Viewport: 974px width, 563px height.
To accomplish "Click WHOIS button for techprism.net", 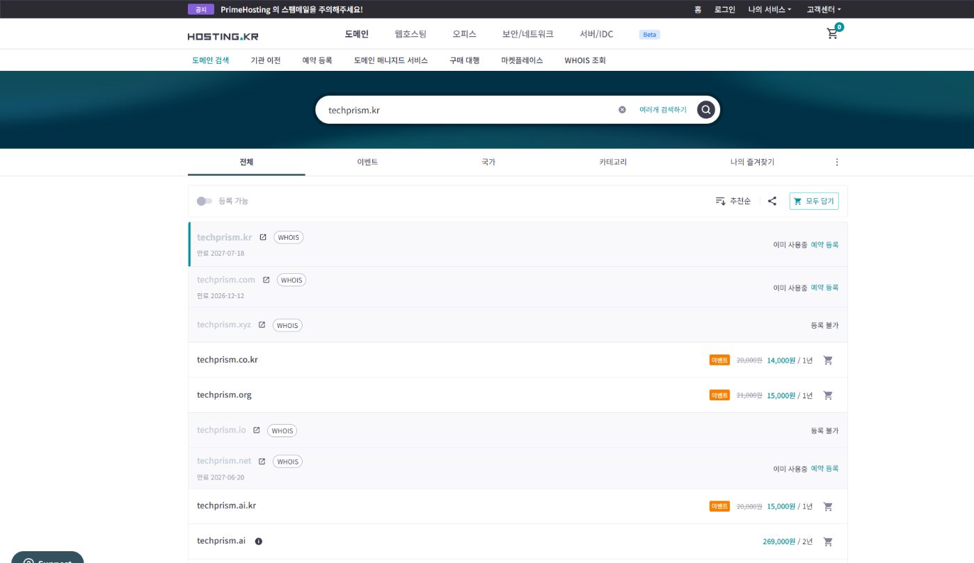I will (x=287, y=462).
